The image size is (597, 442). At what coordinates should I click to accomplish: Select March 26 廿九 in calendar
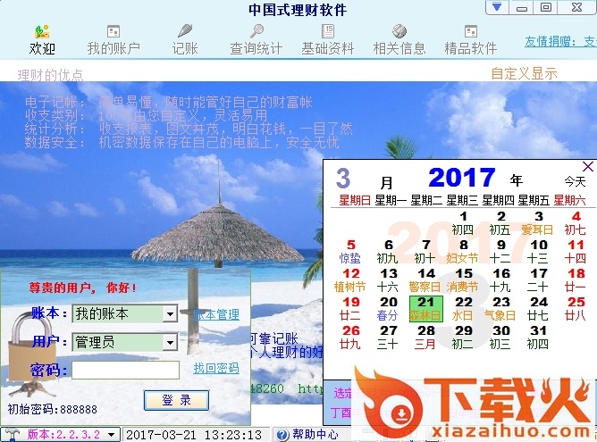tap(350, 338)
